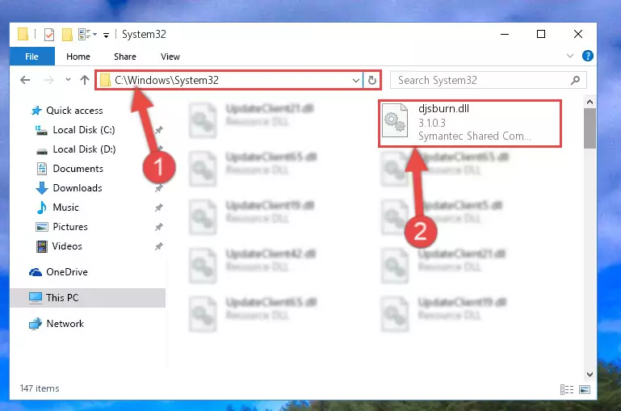Switch to details view layout icon
The height and width of the screenshot is (411, 621).
pyautogui.click(x=567, y=389)
